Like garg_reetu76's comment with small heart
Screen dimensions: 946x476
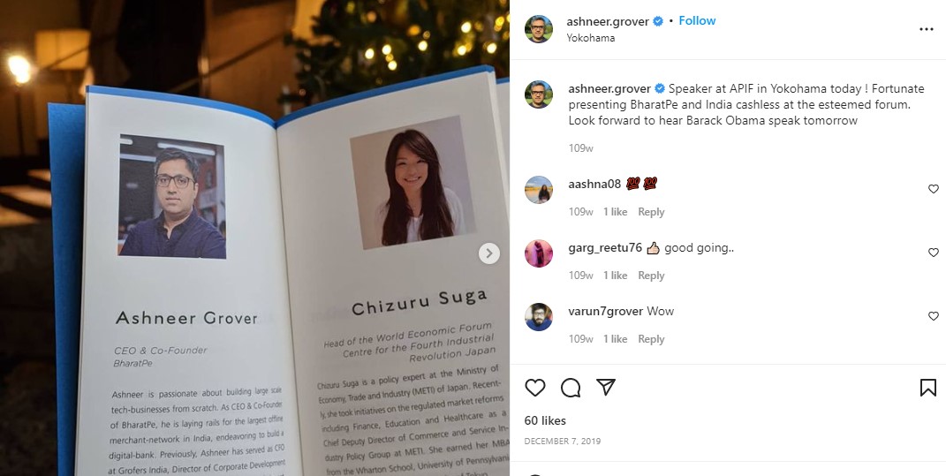point(933,253)
